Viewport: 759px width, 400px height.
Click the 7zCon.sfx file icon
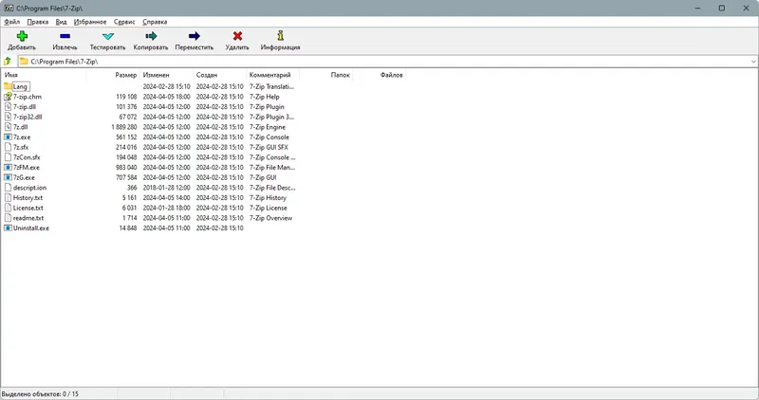point(8,157)
